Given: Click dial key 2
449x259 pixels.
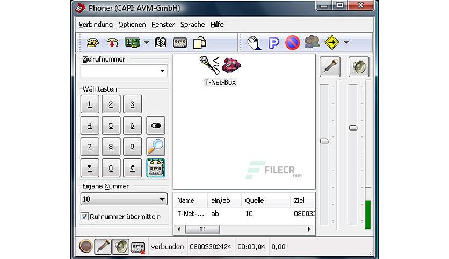Looking at the screenshot, I should pos(111,104).
